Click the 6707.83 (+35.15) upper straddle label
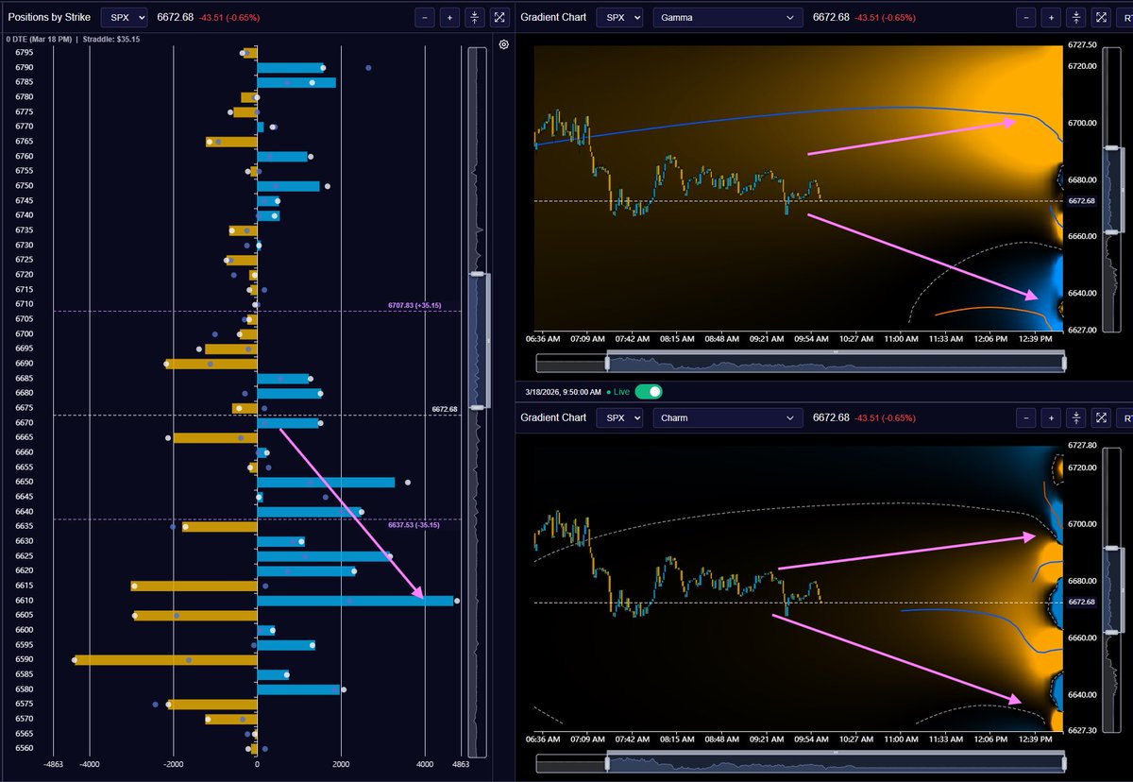 click(414, 305)
